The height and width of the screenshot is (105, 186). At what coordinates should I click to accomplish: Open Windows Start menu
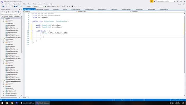click(2, 103)
